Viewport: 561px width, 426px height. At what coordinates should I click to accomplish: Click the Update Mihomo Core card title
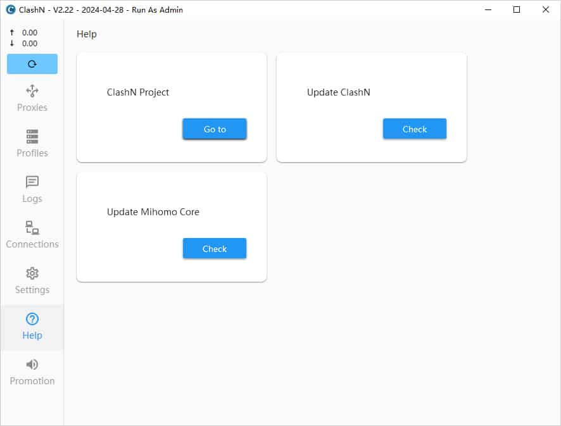pyautogui.click(x=153, y=212)
